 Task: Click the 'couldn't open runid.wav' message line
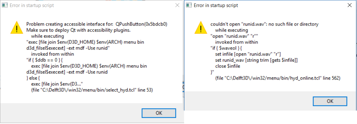coord(264,24)
